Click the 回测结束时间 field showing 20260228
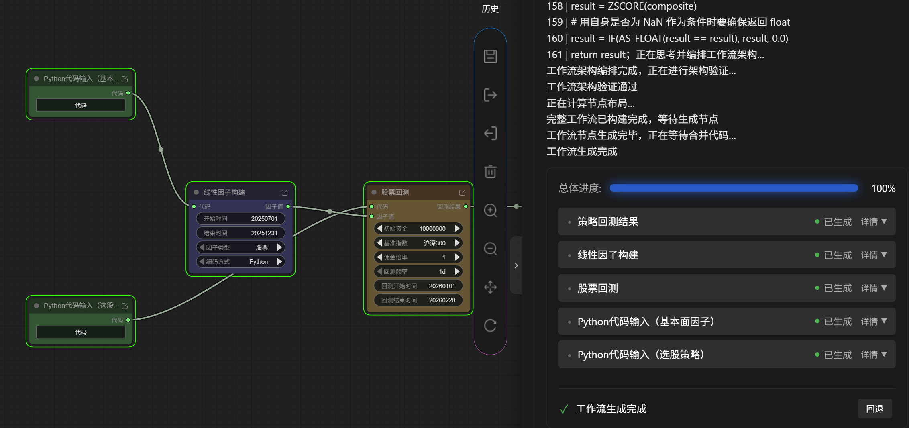The height and width of the screenshot is (428, 909). click(418, 300)
